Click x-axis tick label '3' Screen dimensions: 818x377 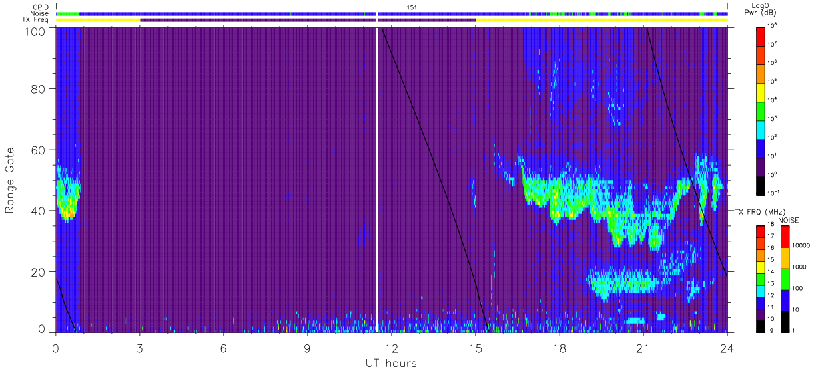coord(140,348)
